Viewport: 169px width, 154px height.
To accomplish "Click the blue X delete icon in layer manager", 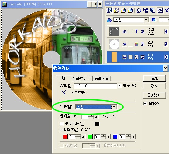I will (167, 11).
